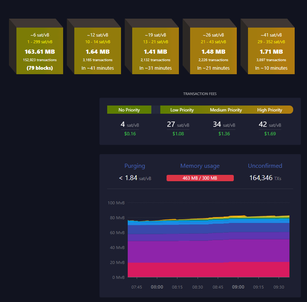Select the ~26 sat/vB mempool block

pos(213,51)
